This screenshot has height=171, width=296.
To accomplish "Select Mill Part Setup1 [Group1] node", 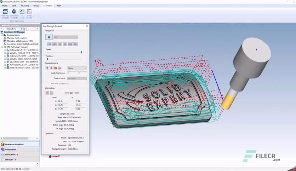I will (18, 47).
